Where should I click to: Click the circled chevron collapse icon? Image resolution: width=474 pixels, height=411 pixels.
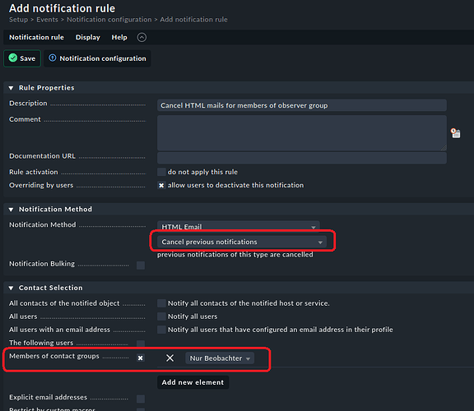142,38
